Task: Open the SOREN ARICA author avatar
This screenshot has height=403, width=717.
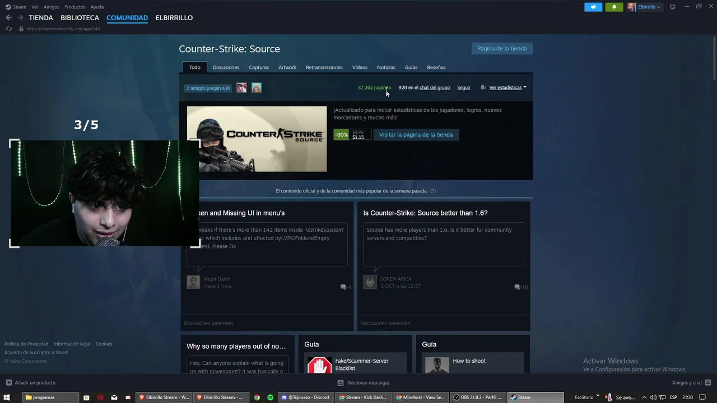Action: pyautogui.click(x=370, y=282)
